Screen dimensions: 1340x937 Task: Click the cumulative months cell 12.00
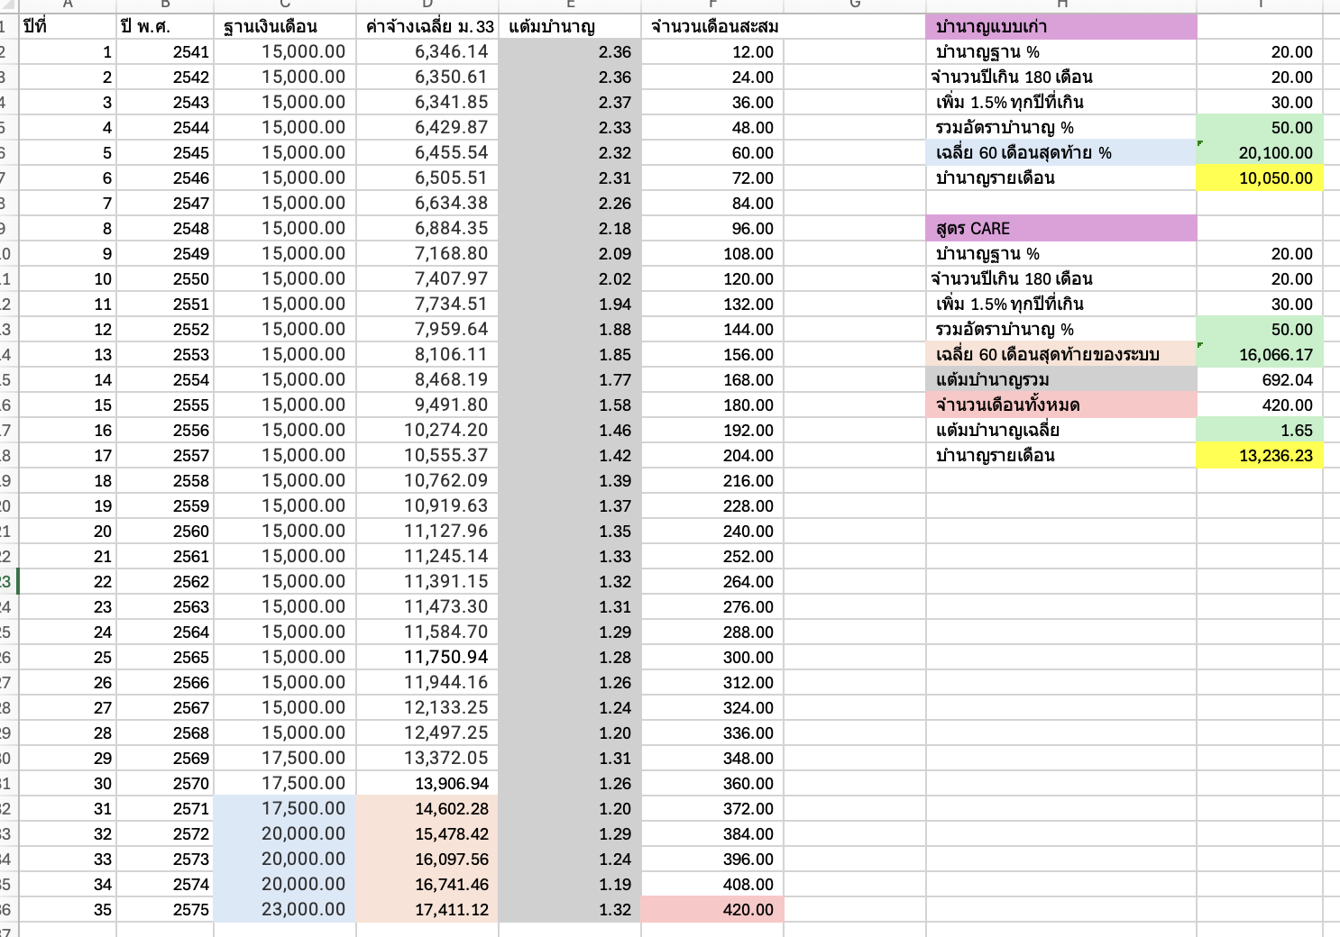712,51
